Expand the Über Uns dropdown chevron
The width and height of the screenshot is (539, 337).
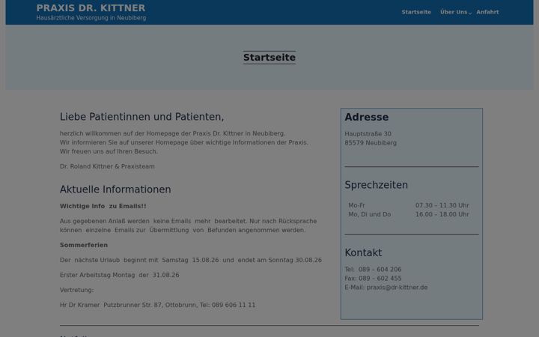[470, 13]
